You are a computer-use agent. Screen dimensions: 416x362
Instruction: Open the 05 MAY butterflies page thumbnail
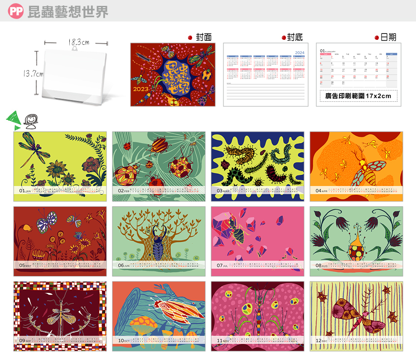pos(60,242)
